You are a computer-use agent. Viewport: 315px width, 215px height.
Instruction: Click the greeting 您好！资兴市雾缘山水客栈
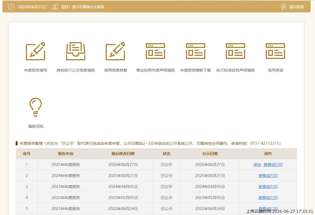tap(83, 7)
